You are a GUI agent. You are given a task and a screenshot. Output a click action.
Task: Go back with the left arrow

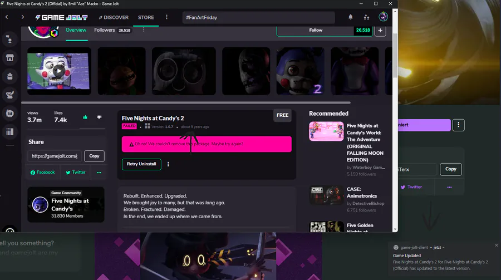(x=7, y=17)
